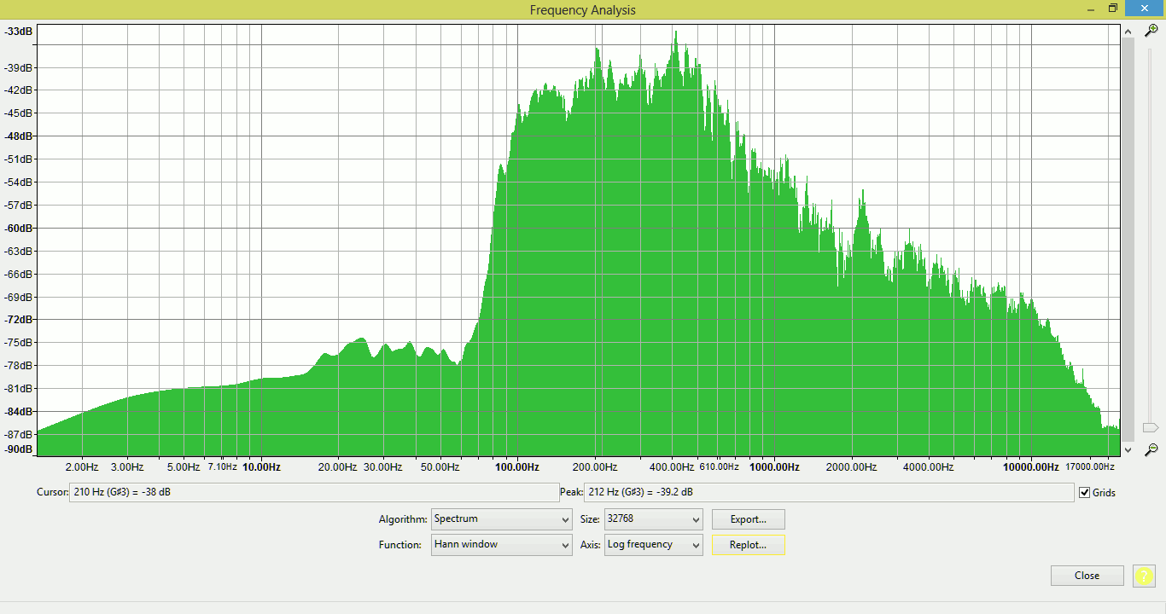The width and height of the screenshot is (1166, 614).
Task: Click the -90dB axis label
Action: [x=19, y=449]
